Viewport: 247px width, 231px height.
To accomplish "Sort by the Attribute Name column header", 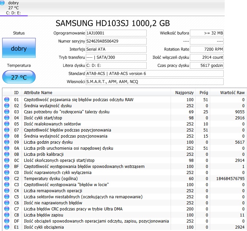I will 96,93.
